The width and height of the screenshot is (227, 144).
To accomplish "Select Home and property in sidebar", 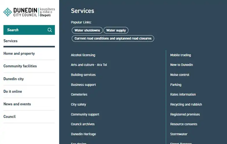I will [19, 54].
